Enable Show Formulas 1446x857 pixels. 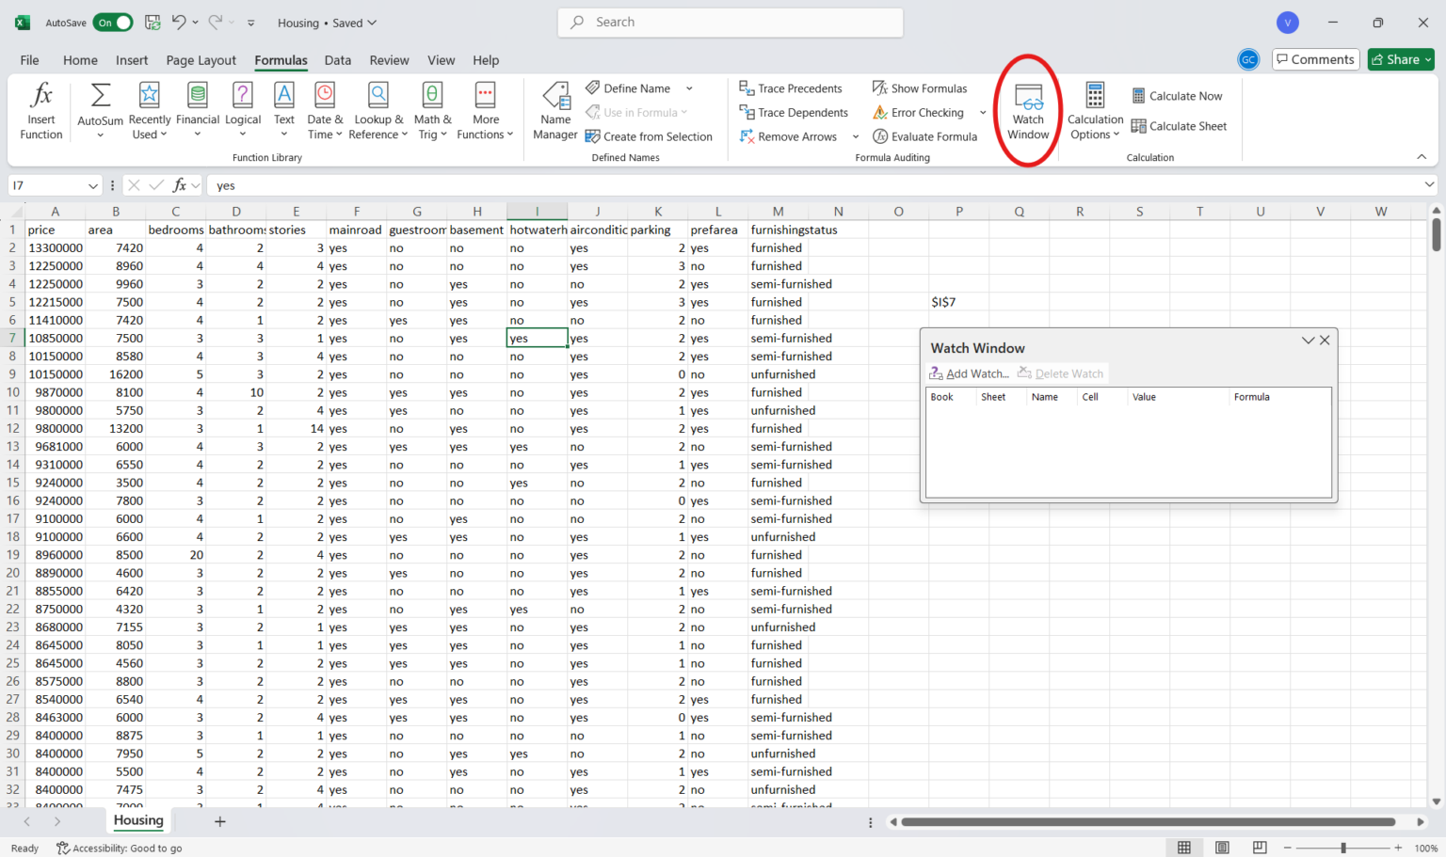pos(920,87)
